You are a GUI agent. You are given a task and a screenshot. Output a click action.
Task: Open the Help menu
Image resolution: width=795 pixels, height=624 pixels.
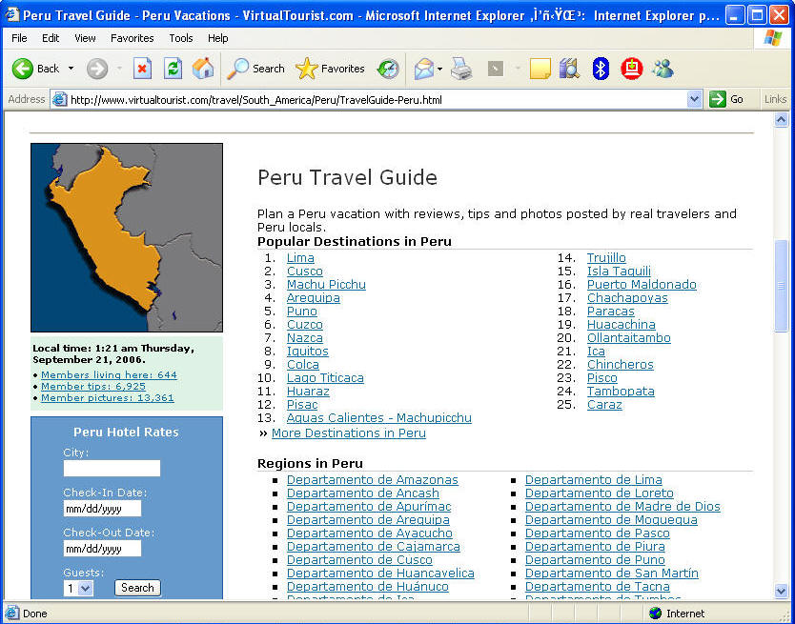(217, 38)
